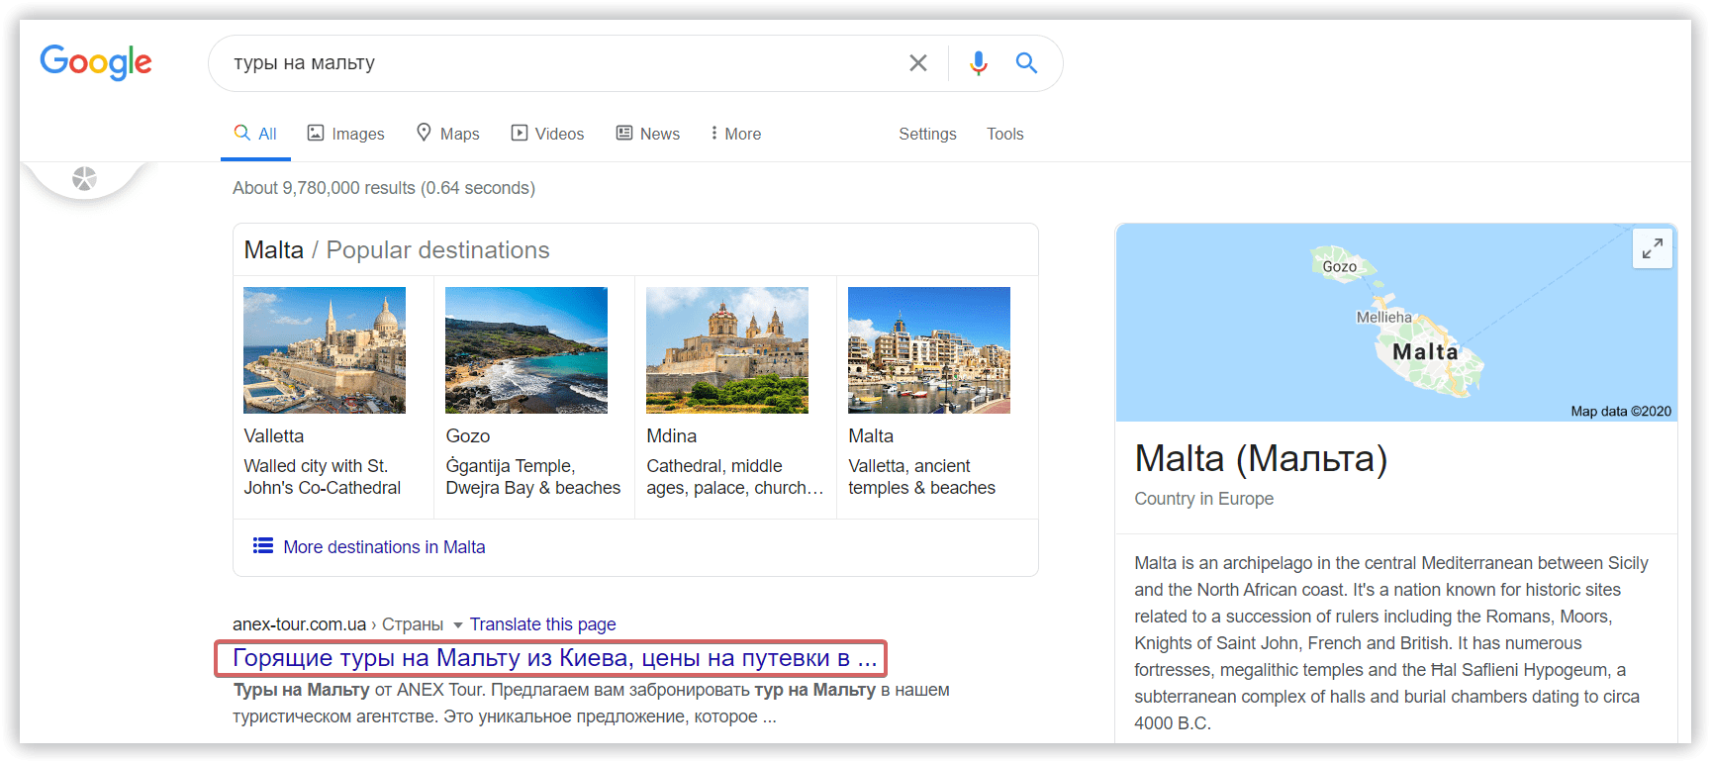Show Videos search results
Viewport: 1711px width, 763px height.
(x=547, y=134)
